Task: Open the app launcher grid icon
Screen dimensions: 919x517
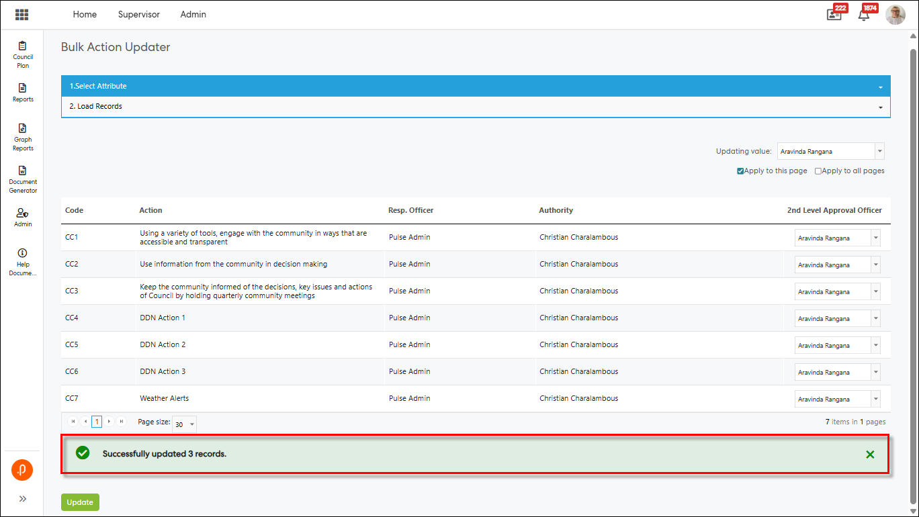Action: coord(21,15)
